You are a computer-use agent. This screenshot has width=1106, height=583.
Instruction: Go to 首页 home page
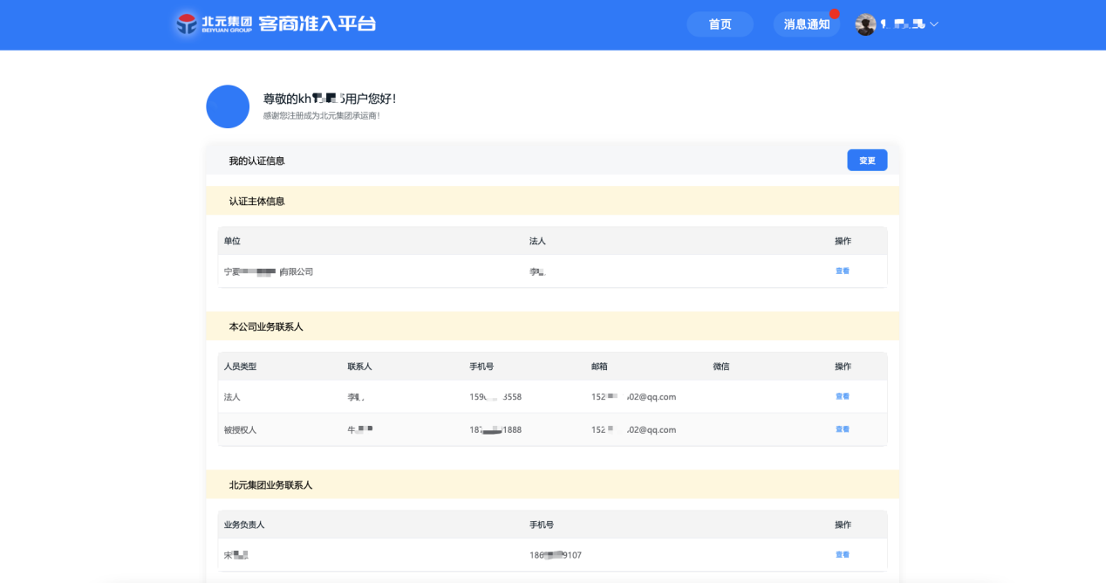coord(720,24)
